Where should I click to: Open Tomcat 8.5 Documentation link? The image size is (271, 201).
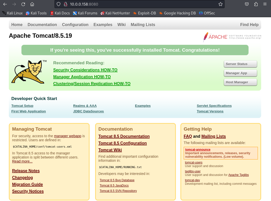(x=124, y=136)
